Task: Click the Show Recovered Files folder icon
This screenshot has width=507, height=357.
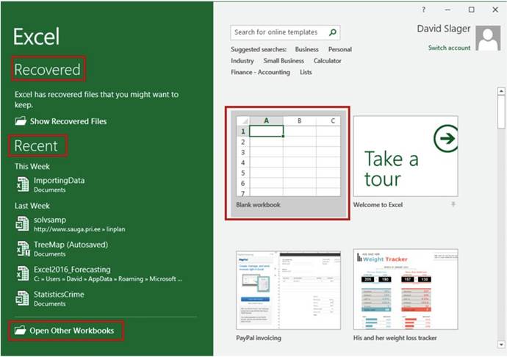Action: pos(21,121)
